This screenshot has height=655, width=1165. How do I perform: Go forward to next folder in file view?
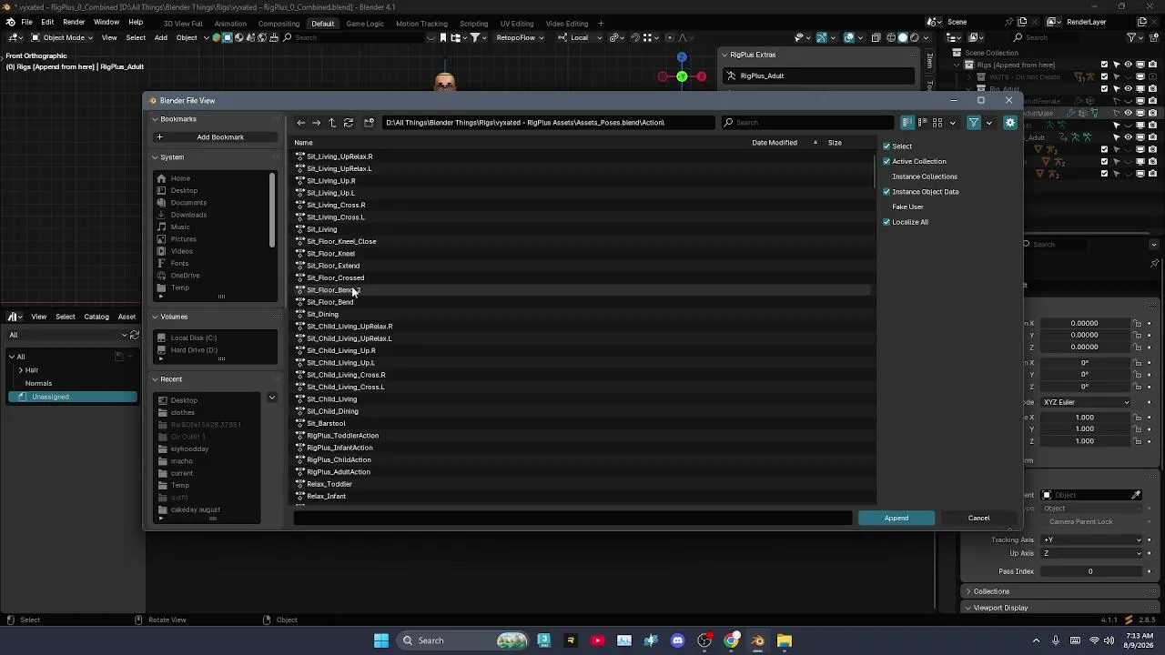(x=316, y=123)
